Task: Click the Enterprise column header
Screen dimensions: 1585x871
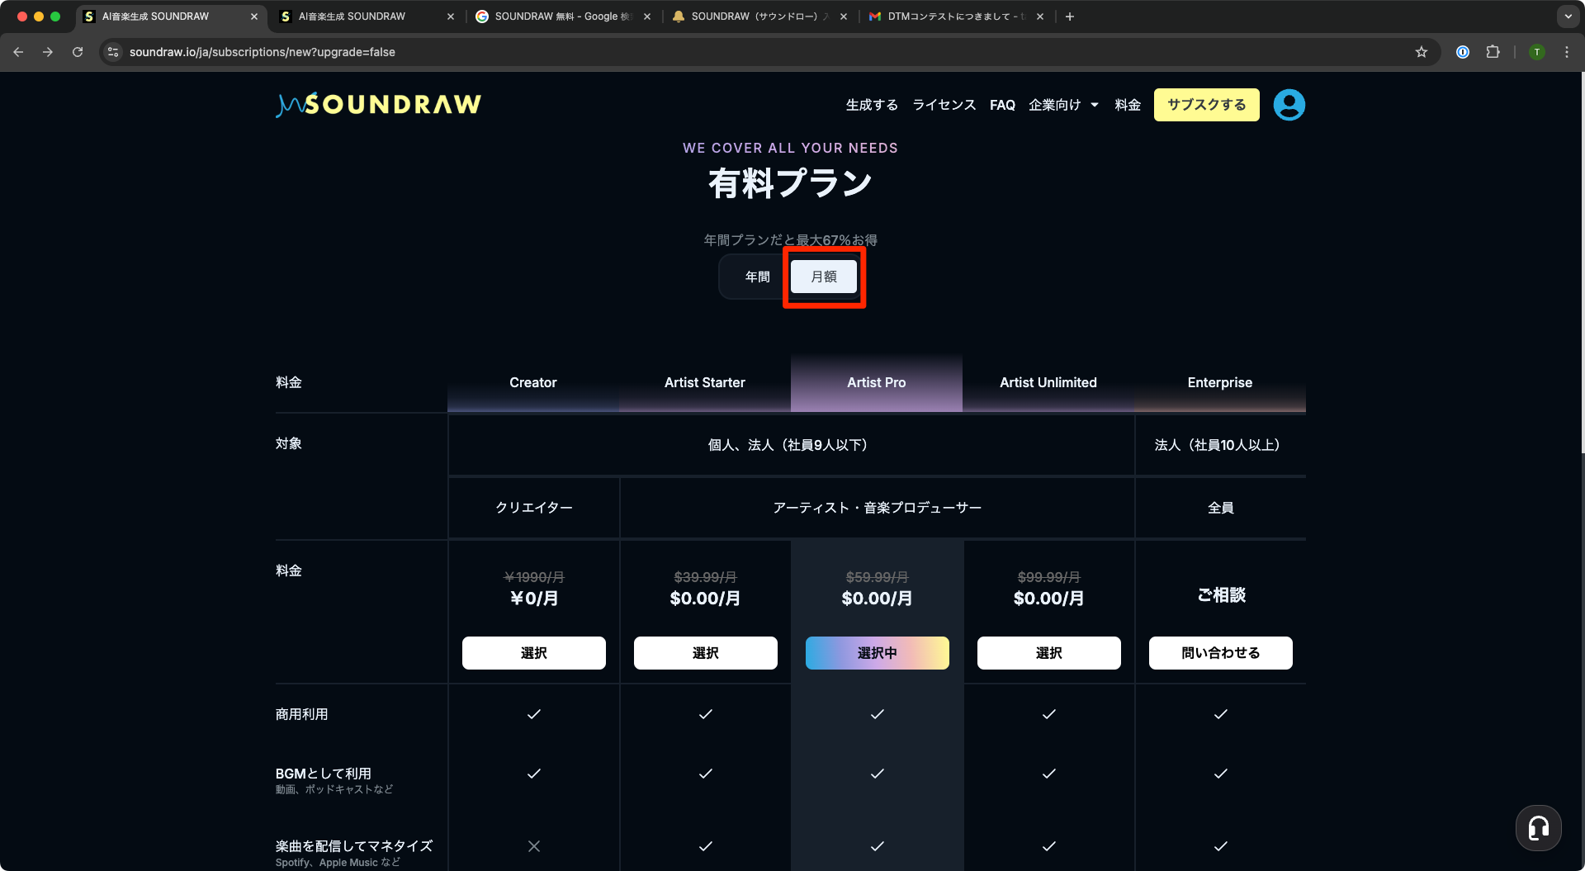Action: click(1220, 382)
